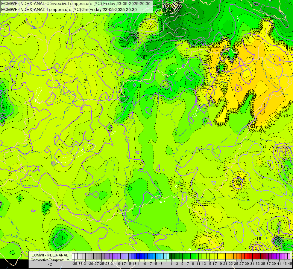Click the legend value 9
Screen dimensions: 293x269
[x=193, y=264]
